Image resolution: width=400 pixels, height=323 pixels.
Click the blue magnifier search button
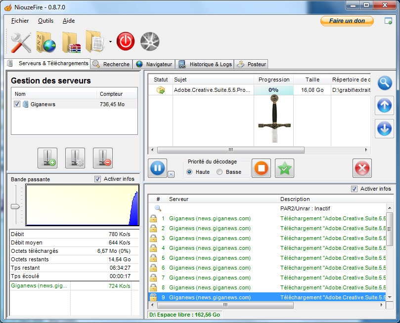[x=385, y=83]
